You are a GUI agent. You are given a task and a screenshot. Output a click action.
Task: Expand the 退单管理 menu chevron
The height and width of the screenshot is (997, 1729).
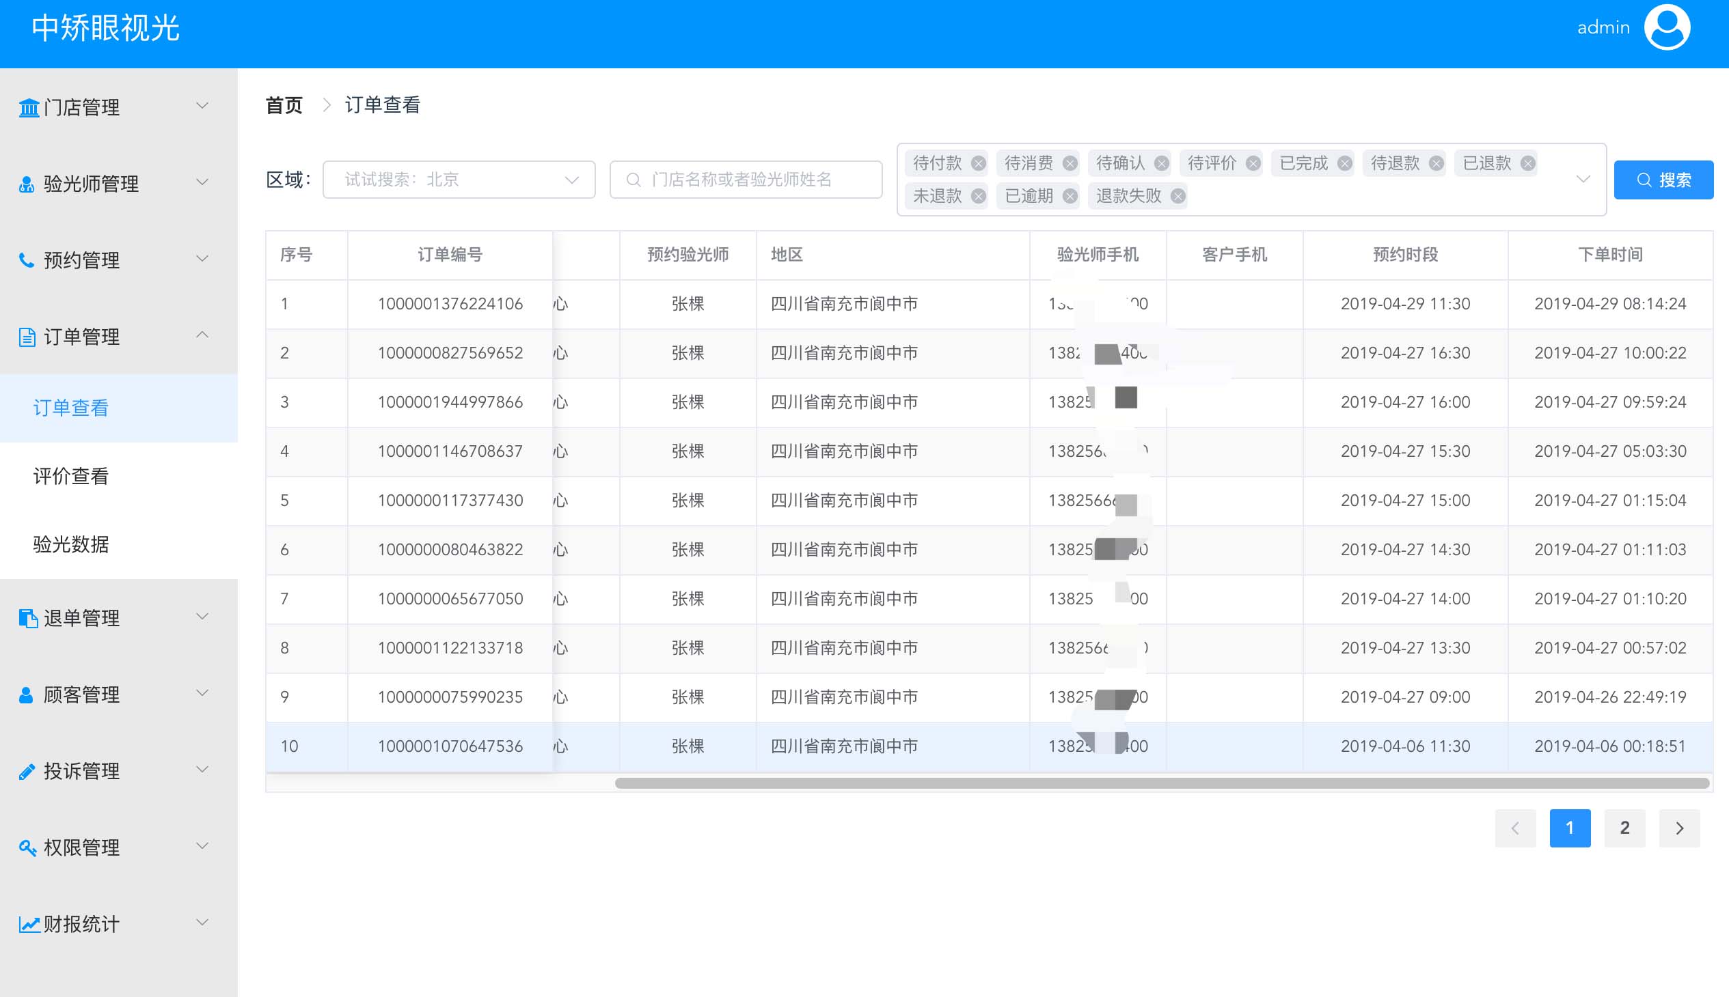point(202,616)
